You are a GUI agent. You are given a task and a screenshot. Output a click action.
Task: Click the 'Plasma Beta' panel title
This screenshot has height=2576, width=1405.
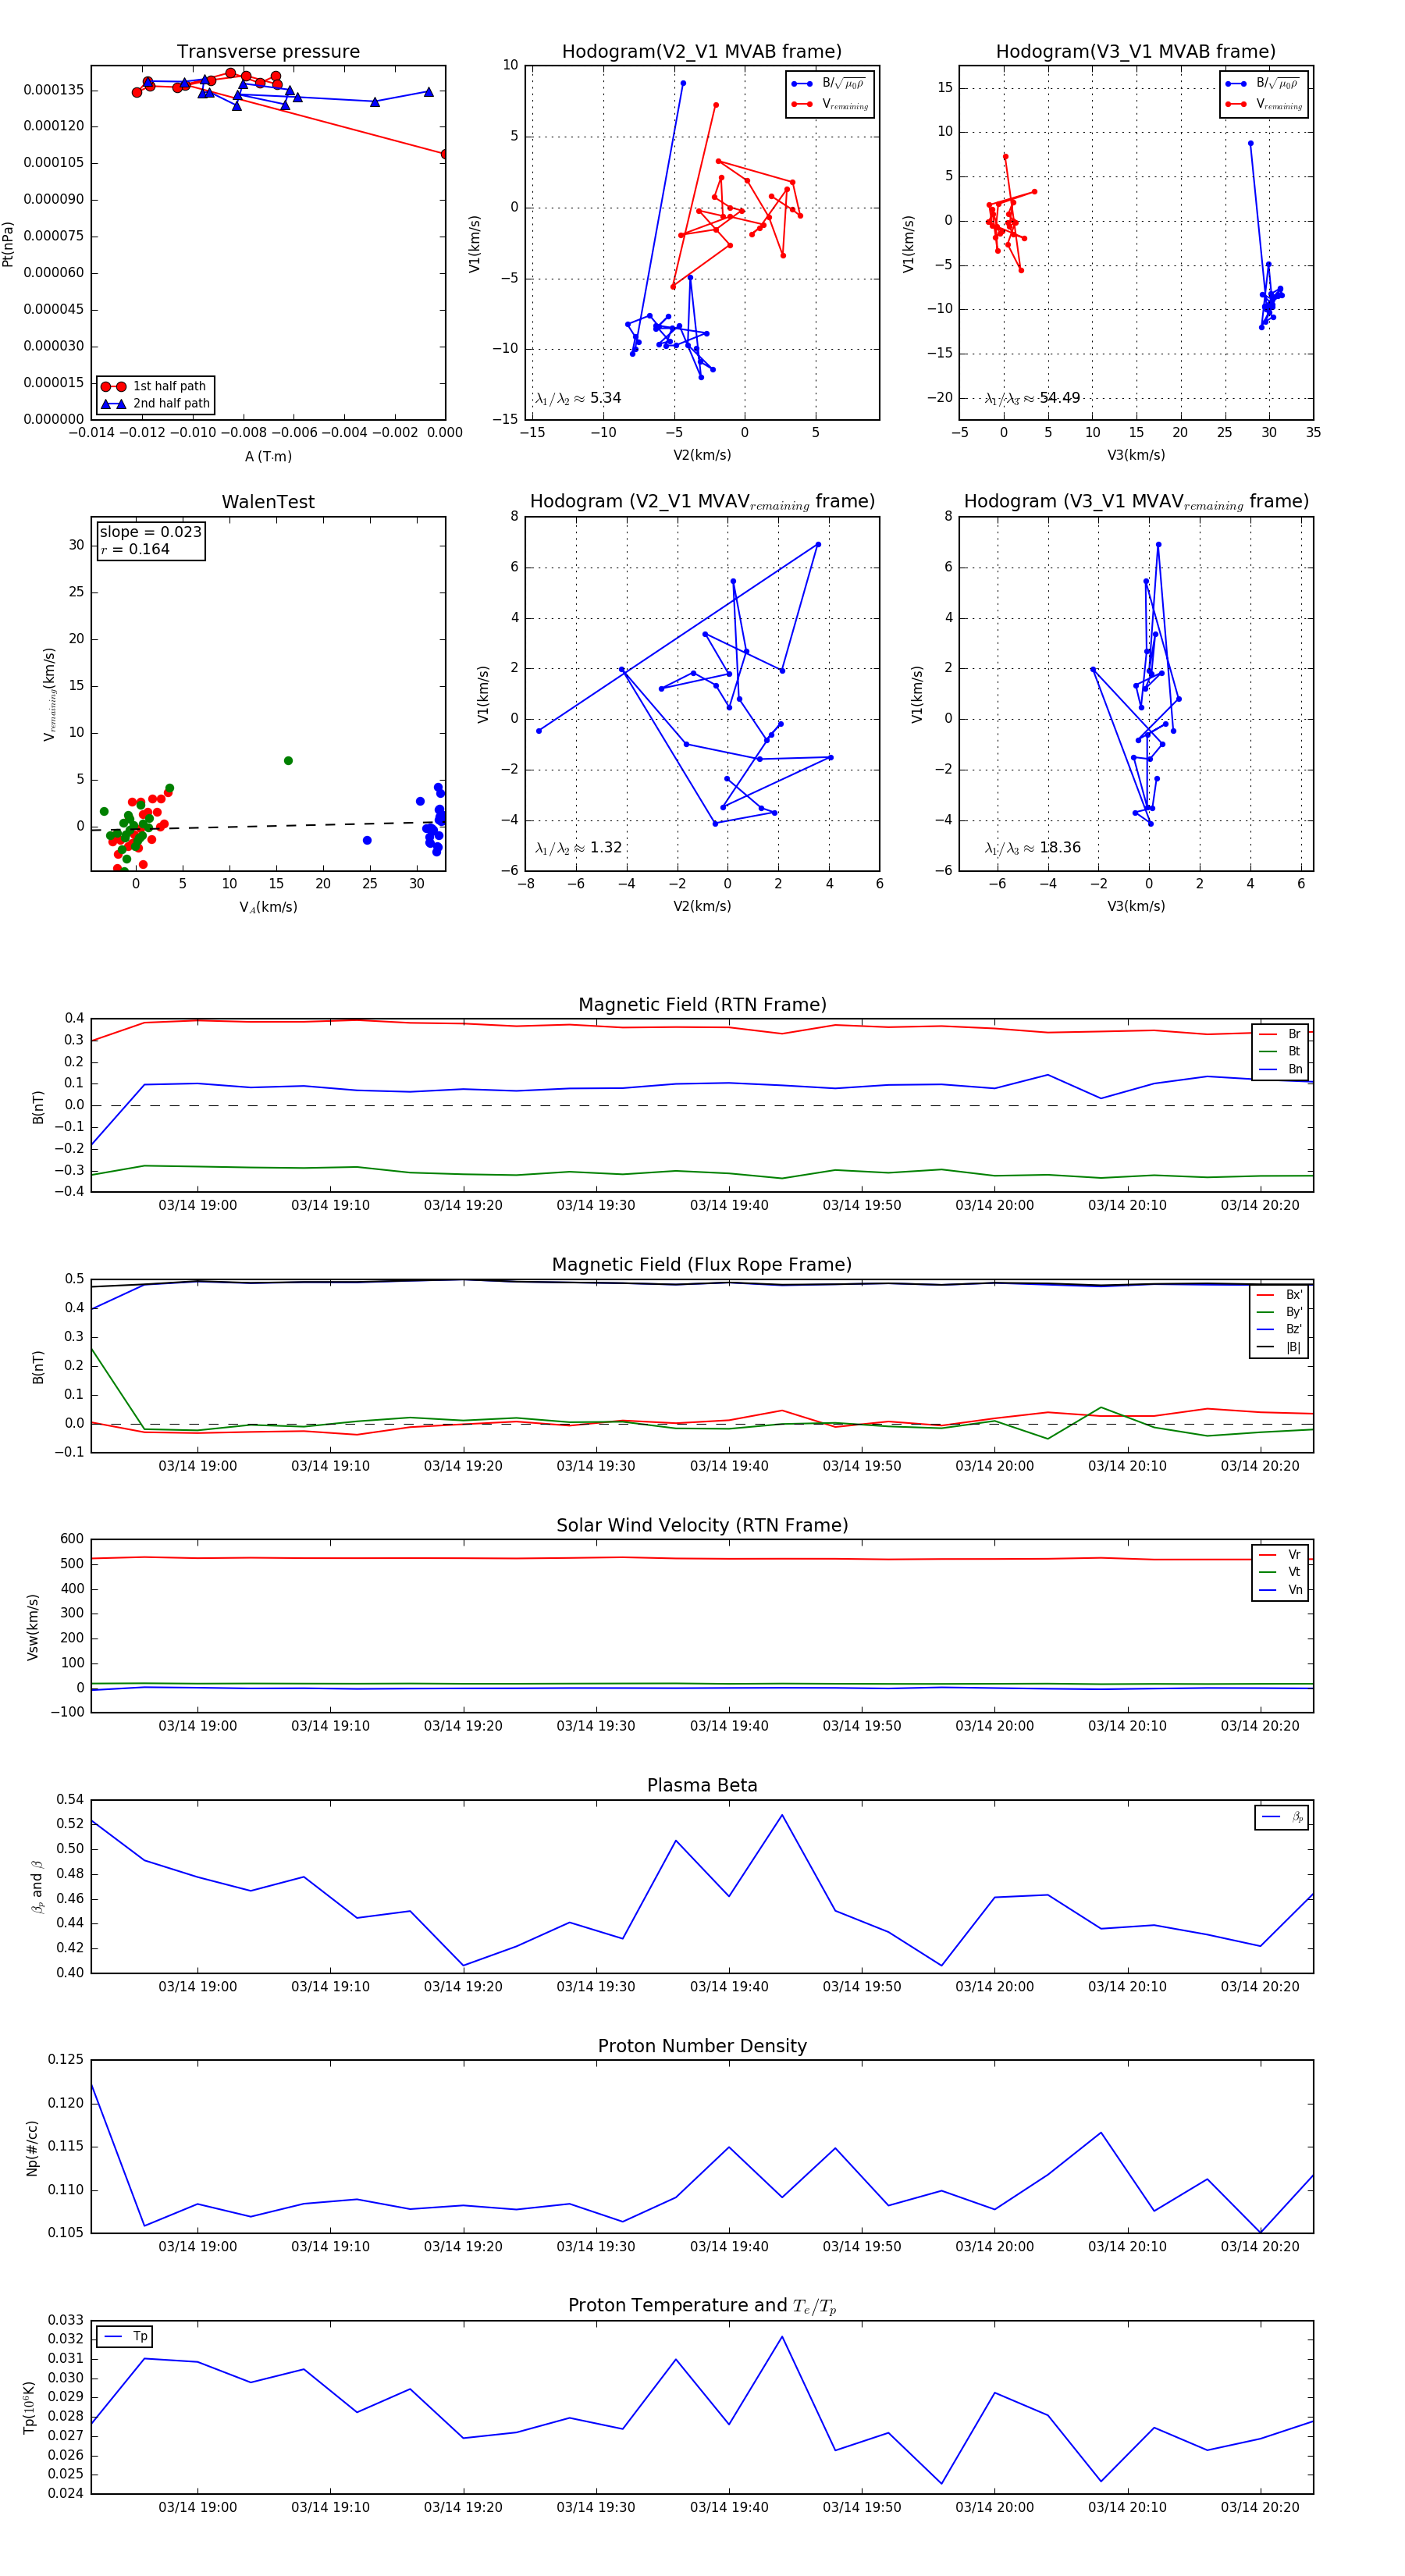pyautogui.click(x=702, y=1785)
